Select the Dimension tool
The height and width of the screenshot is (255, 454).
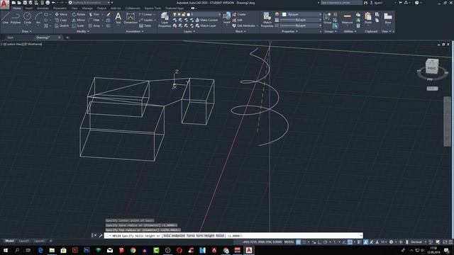(x=131, y=18)
